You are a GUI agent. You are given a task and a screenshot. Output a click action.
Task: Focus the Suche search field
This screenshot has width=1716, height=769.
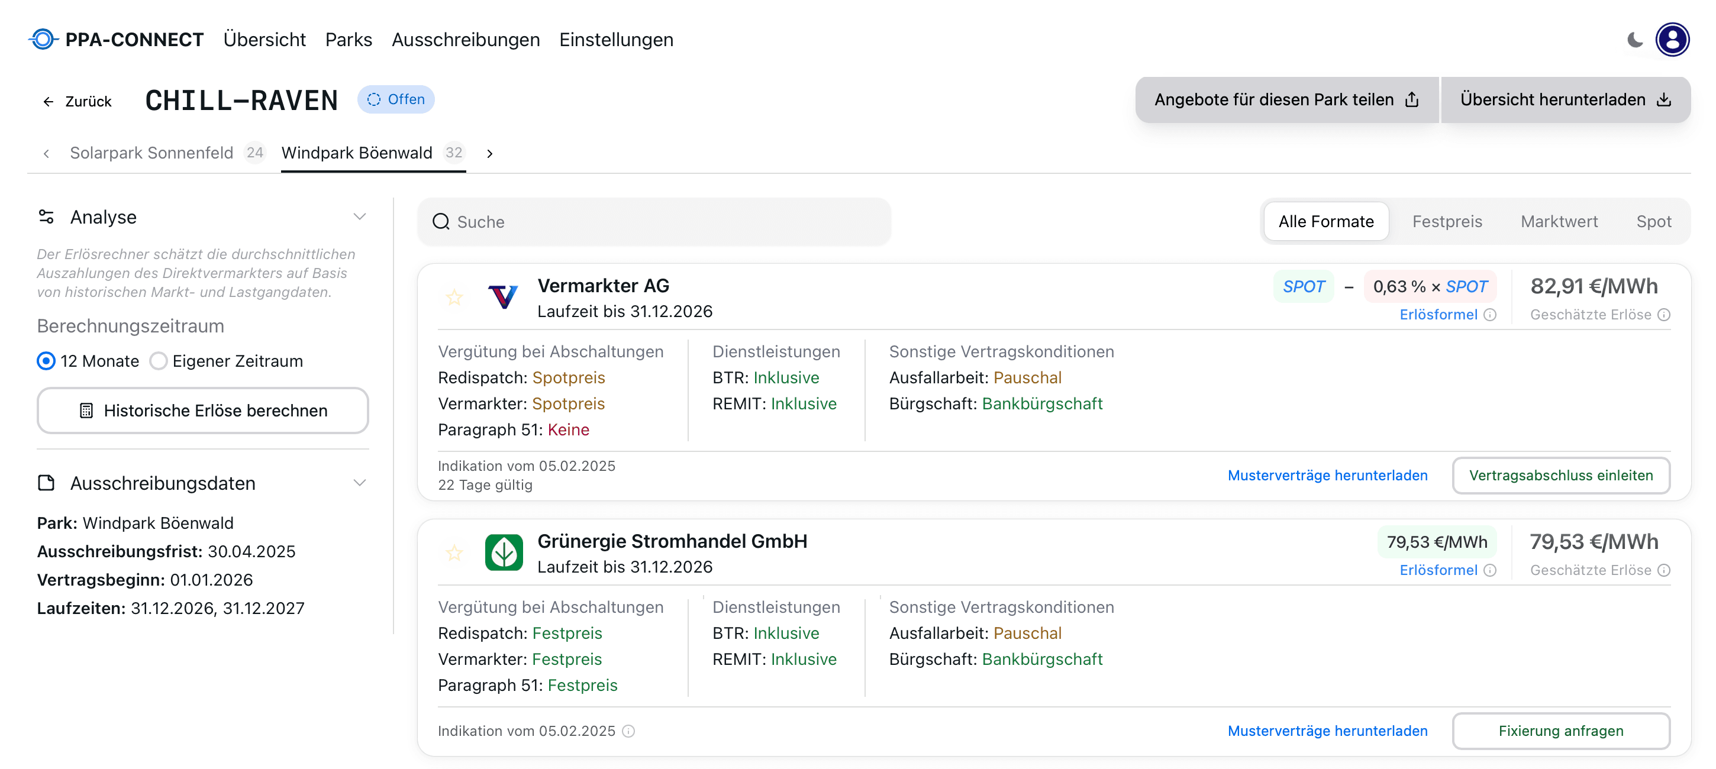coord(653,222)
